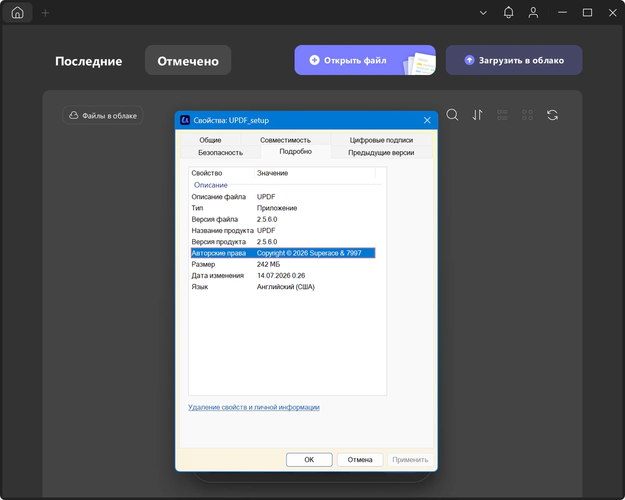Open Удаление свойств и личной информации link
625x500 pixels.
point(254,407)
